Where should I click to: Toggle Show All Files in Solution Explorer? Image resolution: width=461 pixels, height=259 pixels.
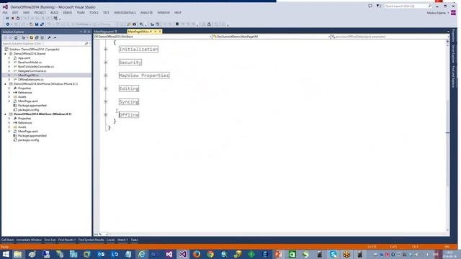42,38
